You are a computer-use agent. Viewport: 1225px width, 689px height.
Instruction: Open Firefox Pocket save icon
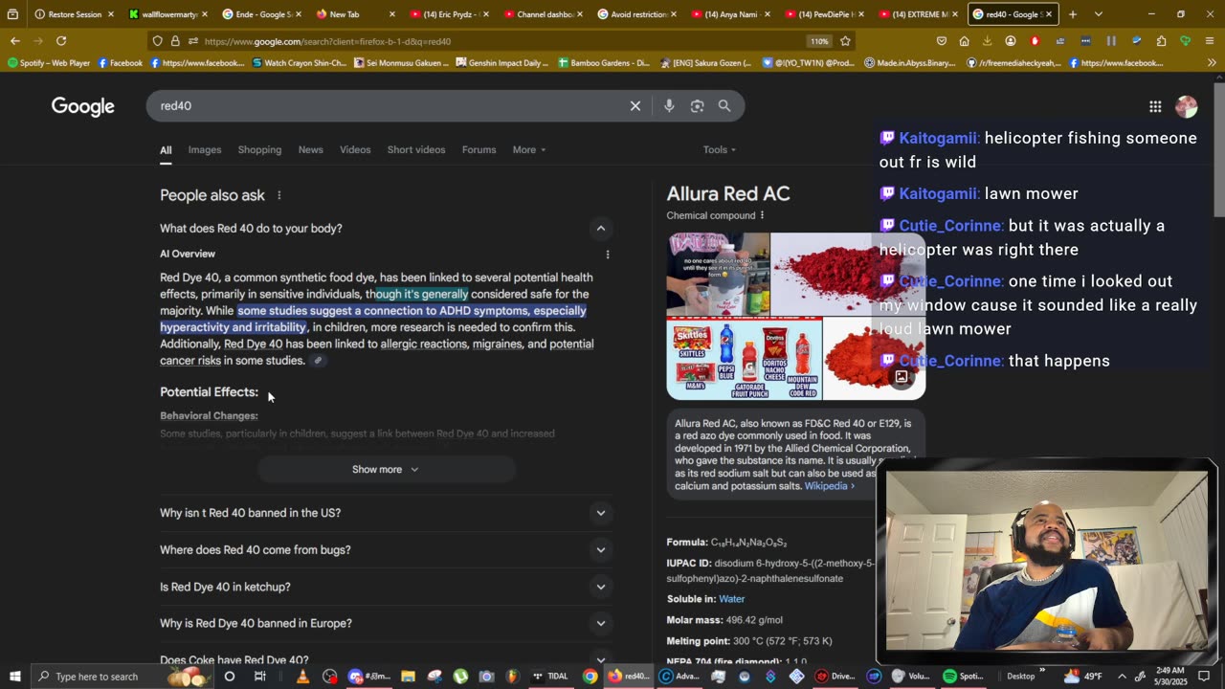click(942, 41)
